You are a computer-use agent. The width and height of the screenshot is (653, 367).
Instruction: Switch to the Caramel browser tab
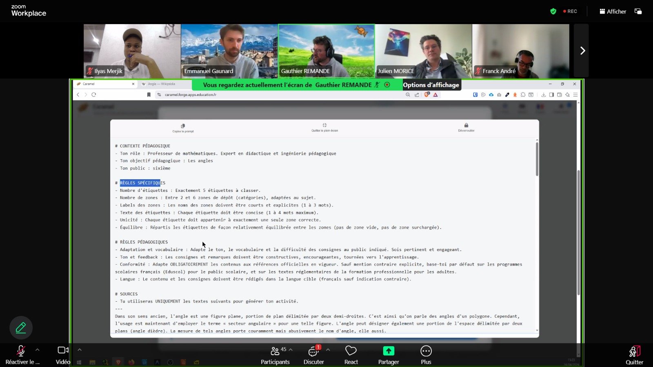coord(105,84)
